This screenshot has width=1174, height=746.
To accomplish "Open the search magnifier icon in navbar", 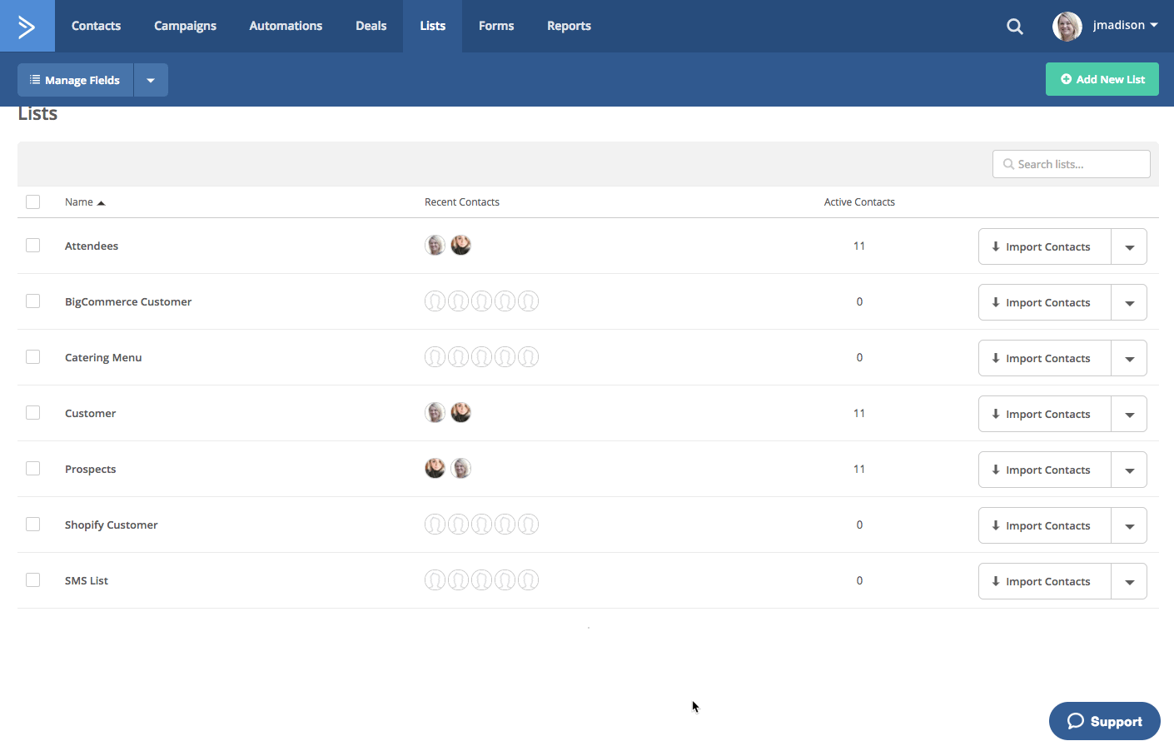I will pyautogui.click(x=1014, y=27).
